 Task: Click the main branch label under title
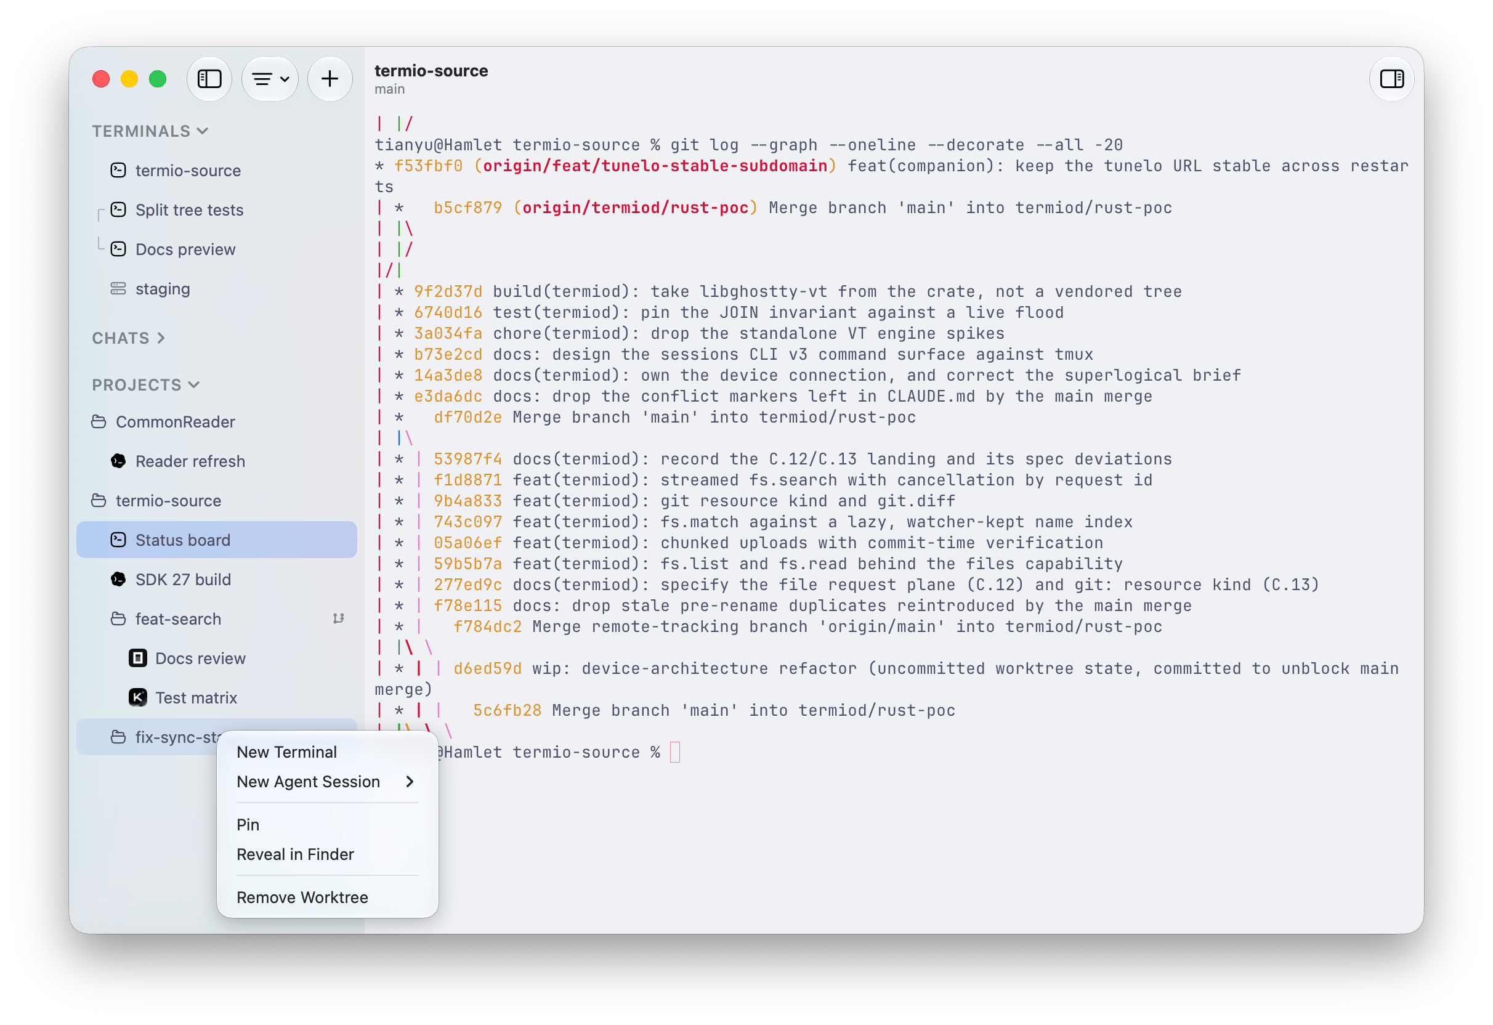tap(389, 89)
